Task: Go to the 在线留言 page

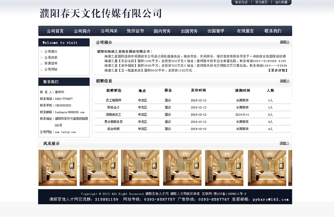Action: pyautogui.click(x=245, y=31)
